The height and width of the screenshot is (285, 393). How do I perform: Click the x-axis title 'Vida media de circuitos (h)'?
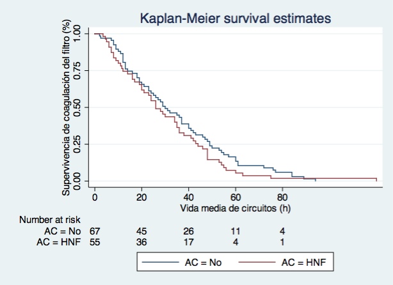236,208
